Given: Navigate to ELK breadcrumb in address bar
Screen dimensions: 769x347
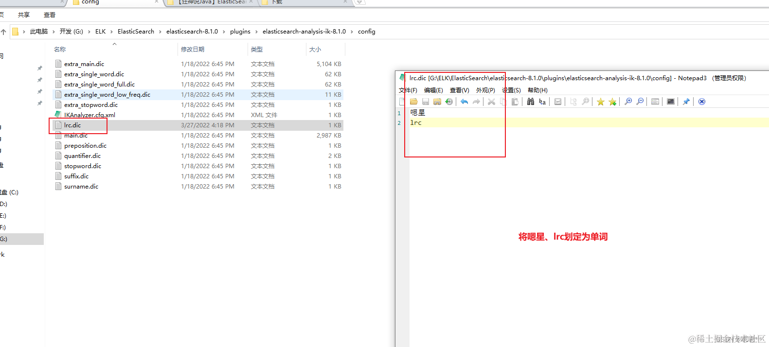Looking at the screenshot, I should [x=101, y=32].
